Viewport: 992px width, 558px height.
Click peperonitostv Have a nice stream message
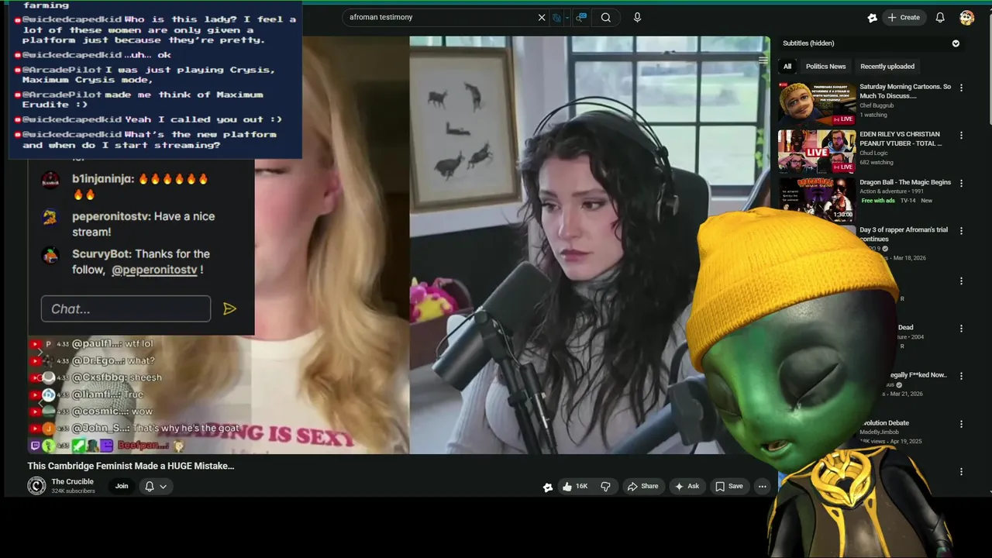pos(143,224)
